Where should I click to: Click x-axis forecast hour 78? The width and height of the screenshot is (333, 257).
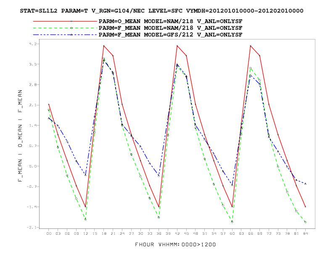[287, 233]
